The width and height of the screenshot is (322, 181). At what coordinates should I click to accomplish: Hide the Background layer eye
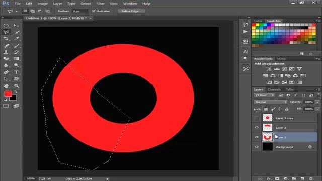[257, 147]
